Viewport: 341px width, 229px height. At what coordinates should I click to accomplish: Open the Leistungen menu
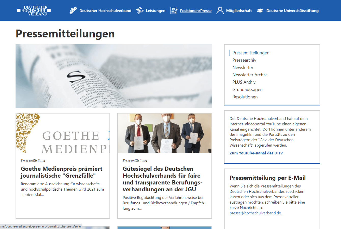[x=155, y=11]
